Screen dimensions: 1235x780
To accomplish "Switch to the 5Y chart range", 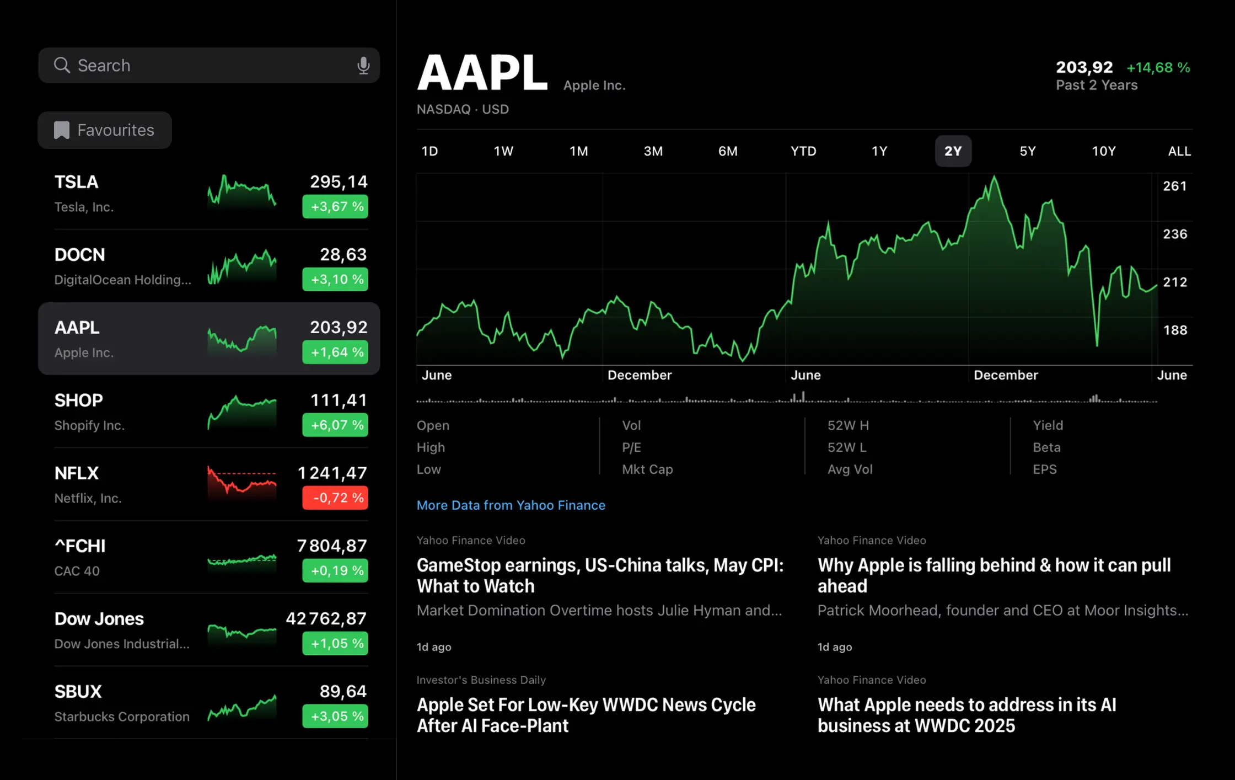I will pyautogui.click(x=1027, y=151).
